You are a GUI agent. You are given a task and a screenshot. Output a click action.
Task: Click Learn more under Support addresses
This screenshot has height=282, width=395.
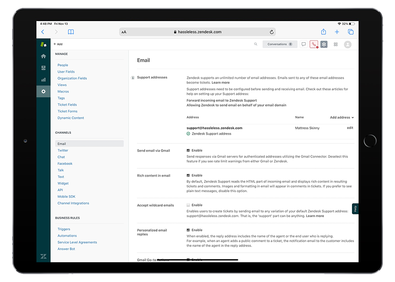[x=221, y=82]
